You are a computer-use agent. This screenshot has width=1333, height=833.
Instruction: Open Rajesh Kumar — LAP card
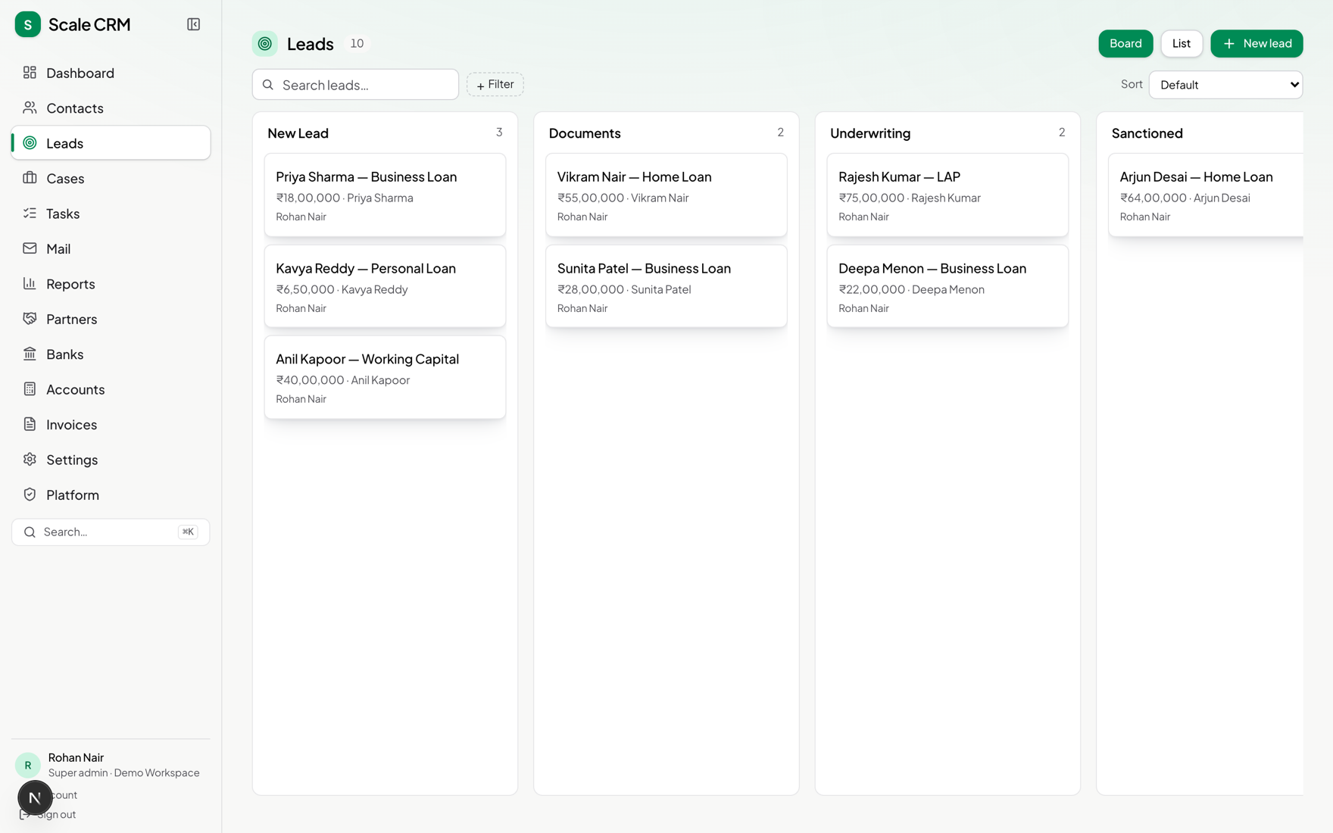tap(947, 195)
